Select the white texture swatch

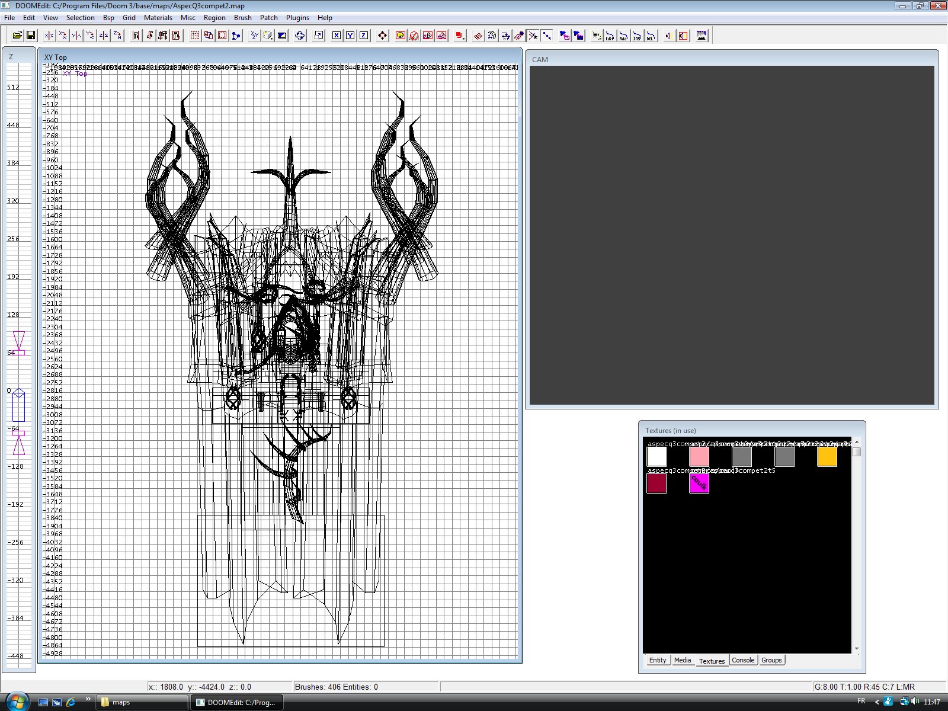[656, 457]
